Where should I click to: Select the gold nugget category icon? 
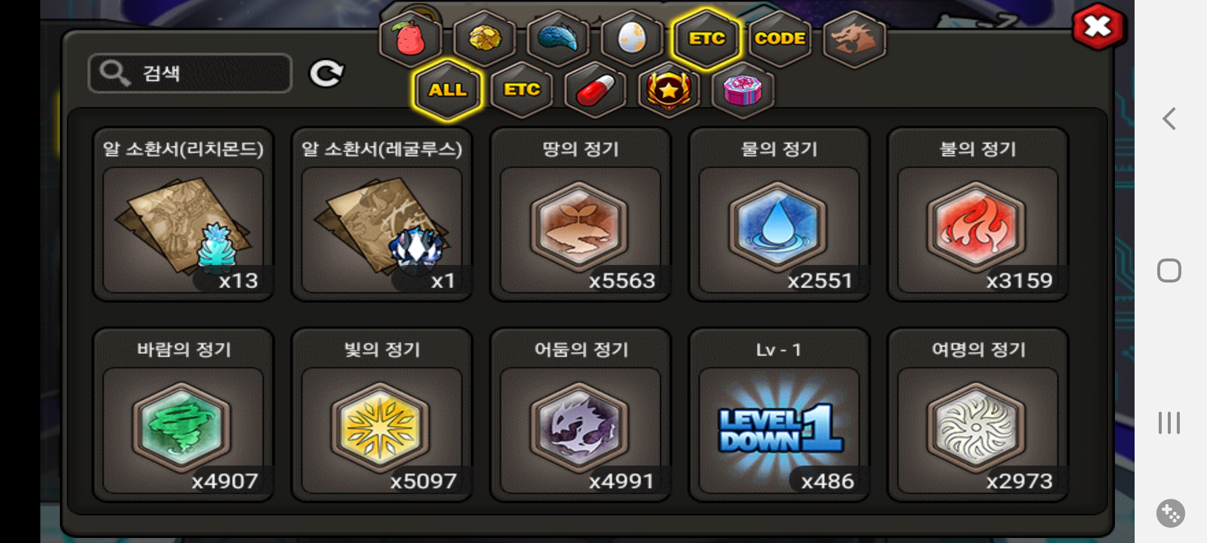(485, 39)
